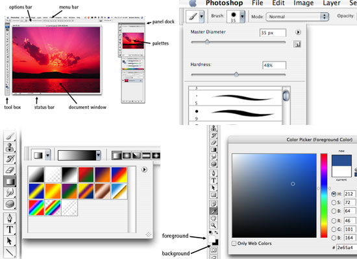Select the G green radio button
This screenshot has width=357, height=259.
pyautogui.click(x=334, y=229)
